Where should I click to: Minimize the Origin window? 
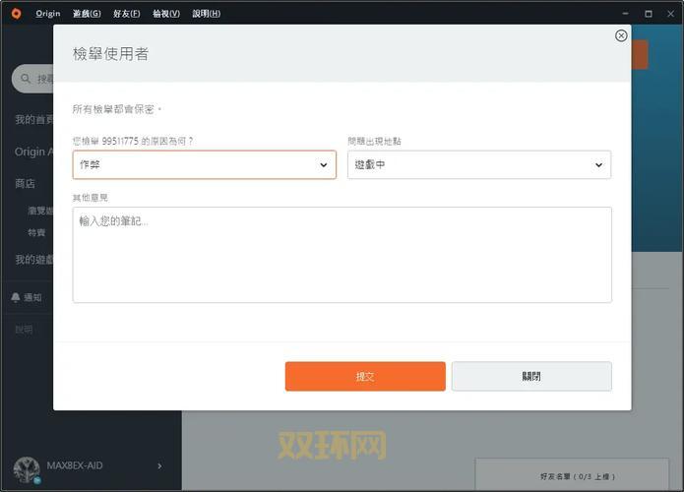pyautogui.click(x=625, y=14)
